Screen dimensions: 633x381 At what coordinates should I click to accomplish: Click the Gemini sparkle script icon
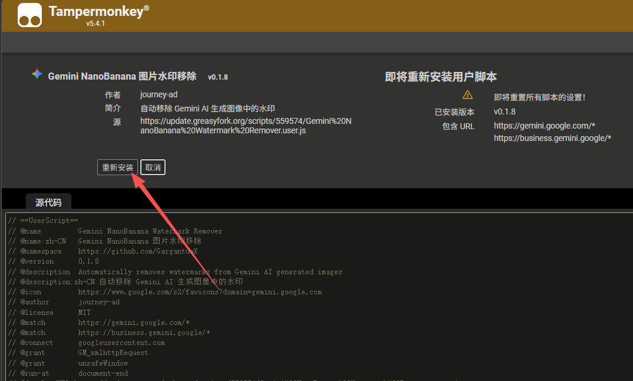click(37, 75)
